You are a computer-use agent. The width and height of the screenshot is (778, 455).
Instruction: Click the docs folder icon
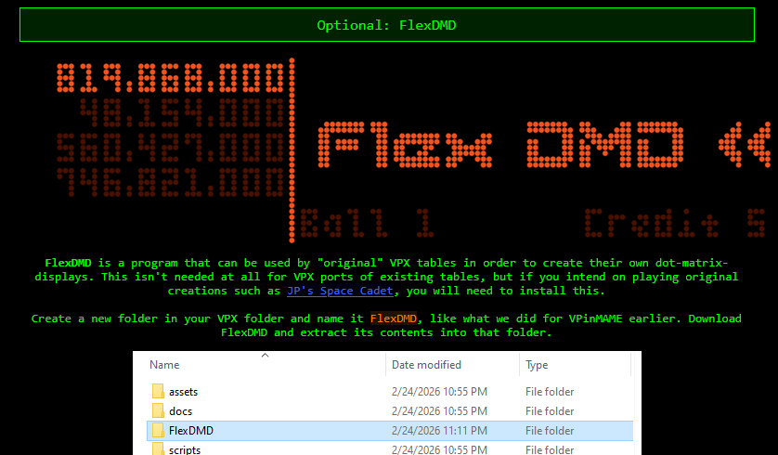(x=157, y=411)
